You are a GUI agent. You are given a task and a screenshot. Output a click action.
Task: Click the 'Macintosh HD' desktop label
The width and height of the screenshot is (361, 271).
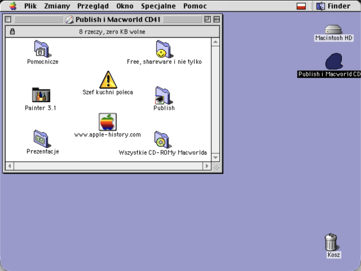[x=334, y=38]
